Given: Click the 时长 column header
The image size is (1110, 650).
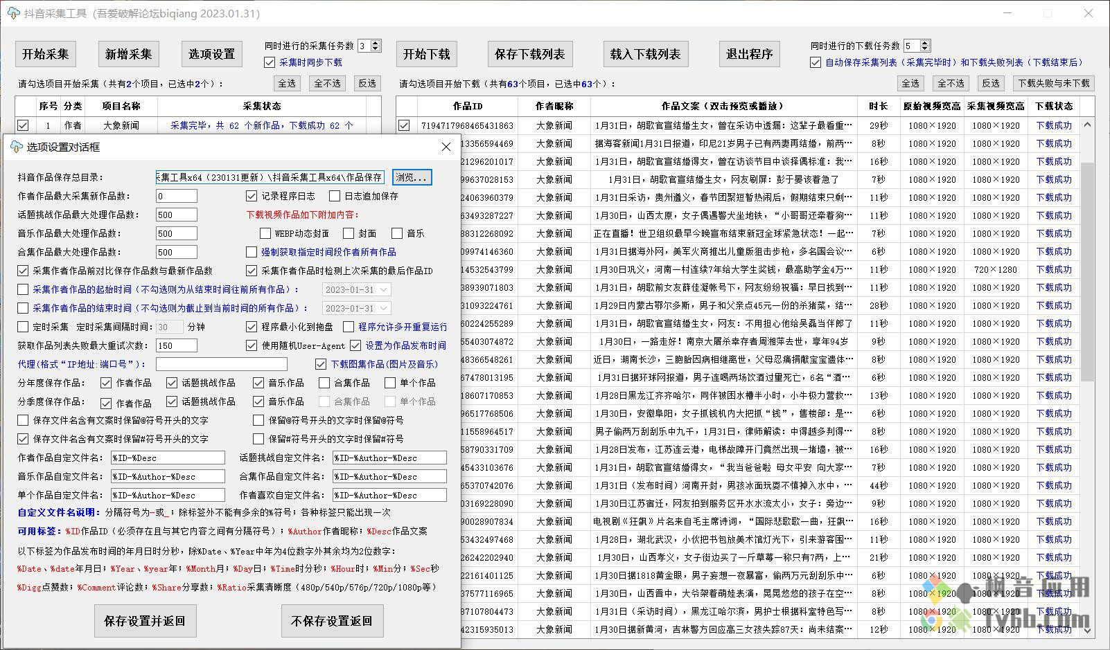Looking at the screenshot, I should (878, 106).
